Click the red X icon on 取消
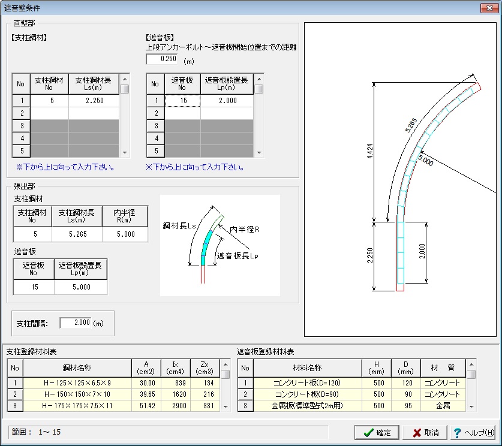The image size is (502, 446). click(417, 433)
